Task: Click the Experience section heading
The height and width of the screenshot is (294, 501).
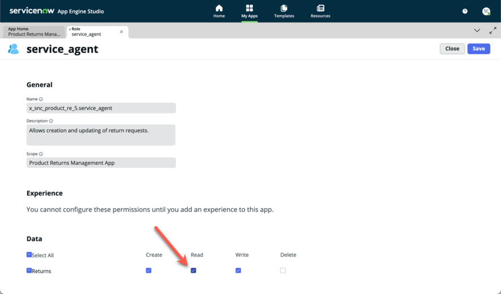Action: tap(45, 193)
